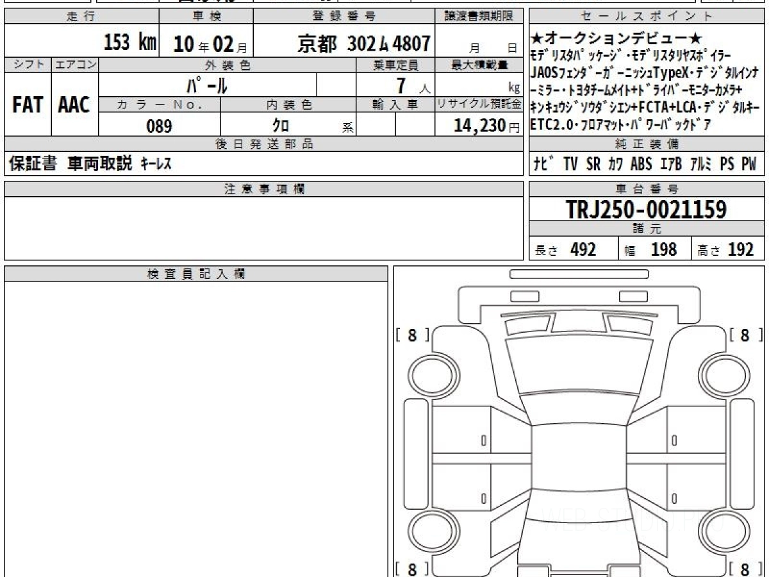Click the トヨタチームメイト sales point line
This screenshot has height=577, width=769.
637,89
